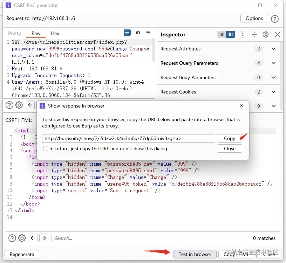
Task: Go to previous match in request editor
Action: (x=30, y=105)
